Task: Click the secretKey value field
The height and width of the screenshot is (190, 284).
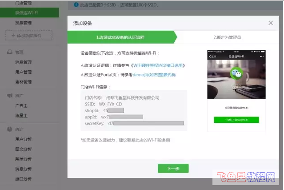Action: click(x=146, y=123)
